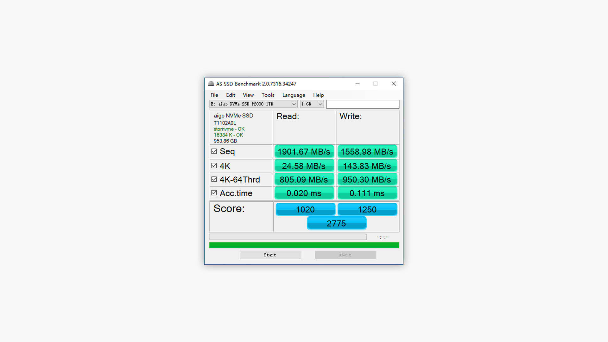Minimize the AS SSD Benchmark window
Image resolution: width=608 pixels, height=342 pixels.
coord(358,84)
